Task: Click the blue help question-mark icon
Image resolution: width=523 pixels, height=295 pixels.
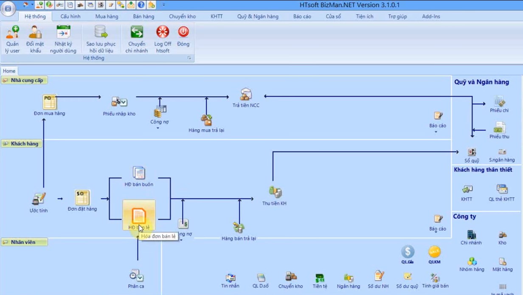Action: pyautogui.click(x=141, y=5)
